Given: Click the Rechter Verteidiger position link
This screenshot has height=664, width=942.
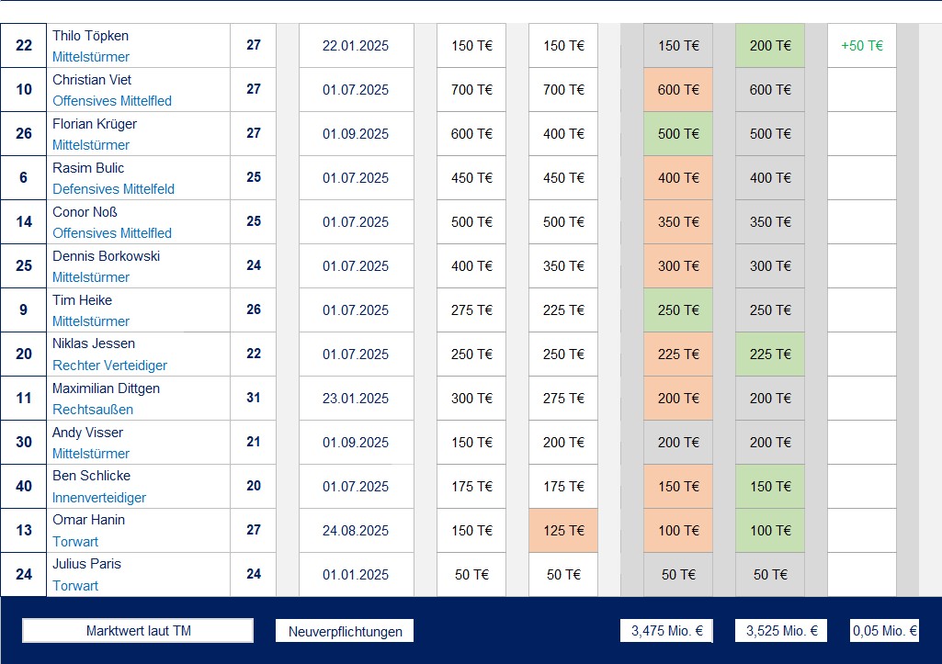Looking at the screenshot, I should 109,366.
